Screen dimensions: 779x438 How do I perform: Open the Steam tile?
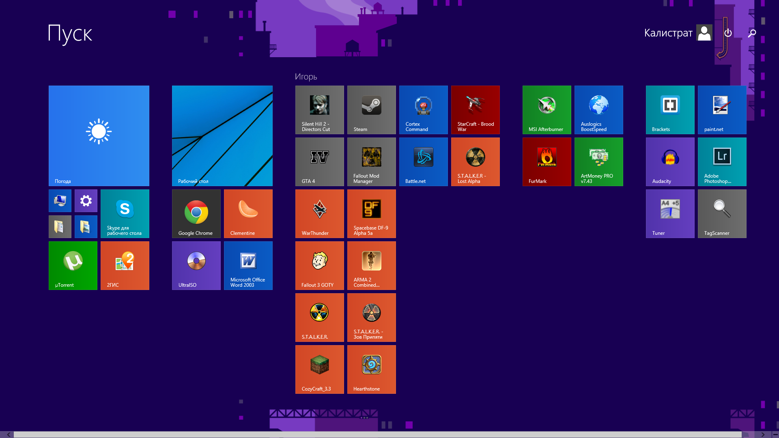coord(371,109)
